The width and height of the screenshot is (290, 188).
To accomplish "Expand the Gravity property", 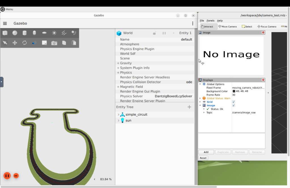I will pyautogui.click(x=118, y=63).
